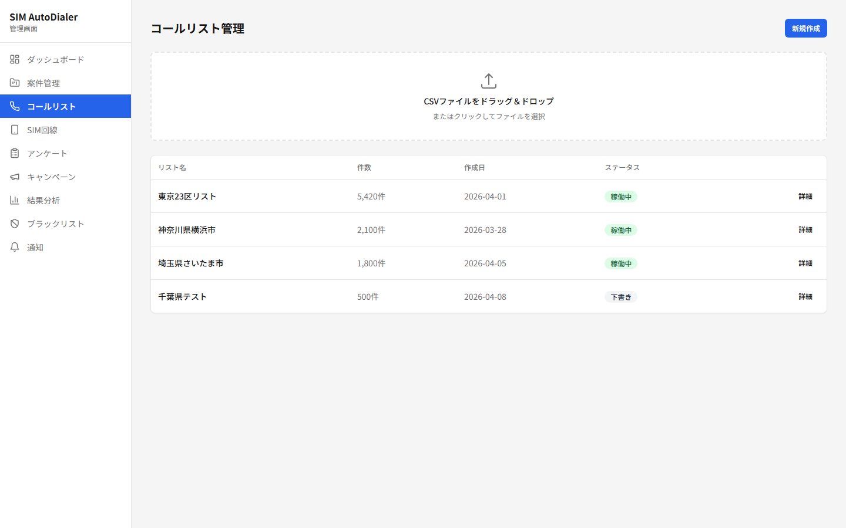This screenshot has width=846, height=528.
Task: Click the 神奈川県横浜市 list name
Action: coord(187,230)
